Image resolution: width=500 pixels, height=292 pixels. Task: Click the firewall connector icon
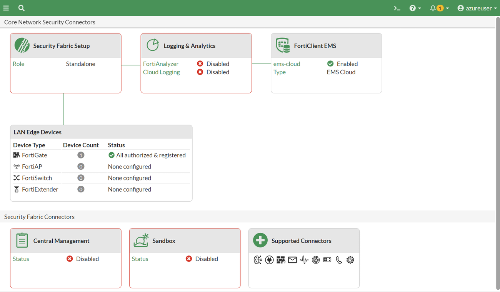coord(281,260)
